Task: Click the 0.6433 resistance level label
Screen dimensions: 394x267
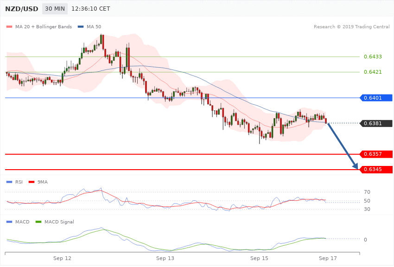Action: pos(373,57)
